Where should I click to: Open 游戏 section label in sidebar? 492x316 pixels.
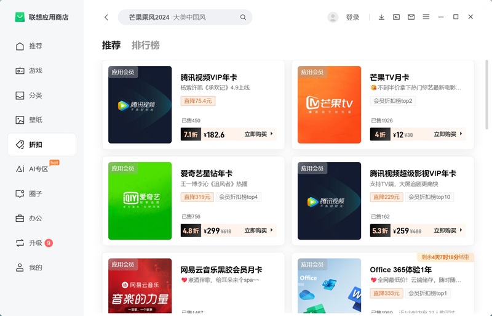click(36, 71)
